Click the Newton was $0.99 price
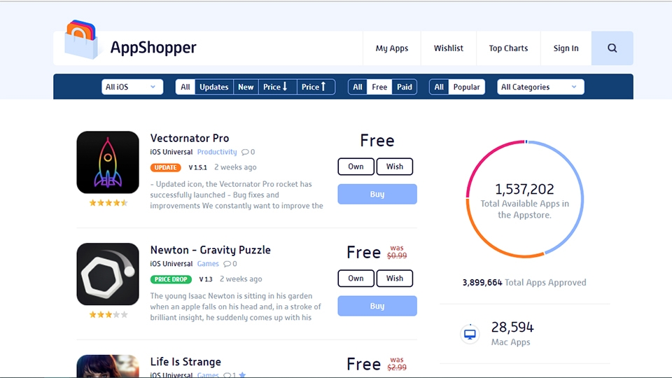Image resolution: width=672 pixels, height=378 pixels. pos(397,252)
